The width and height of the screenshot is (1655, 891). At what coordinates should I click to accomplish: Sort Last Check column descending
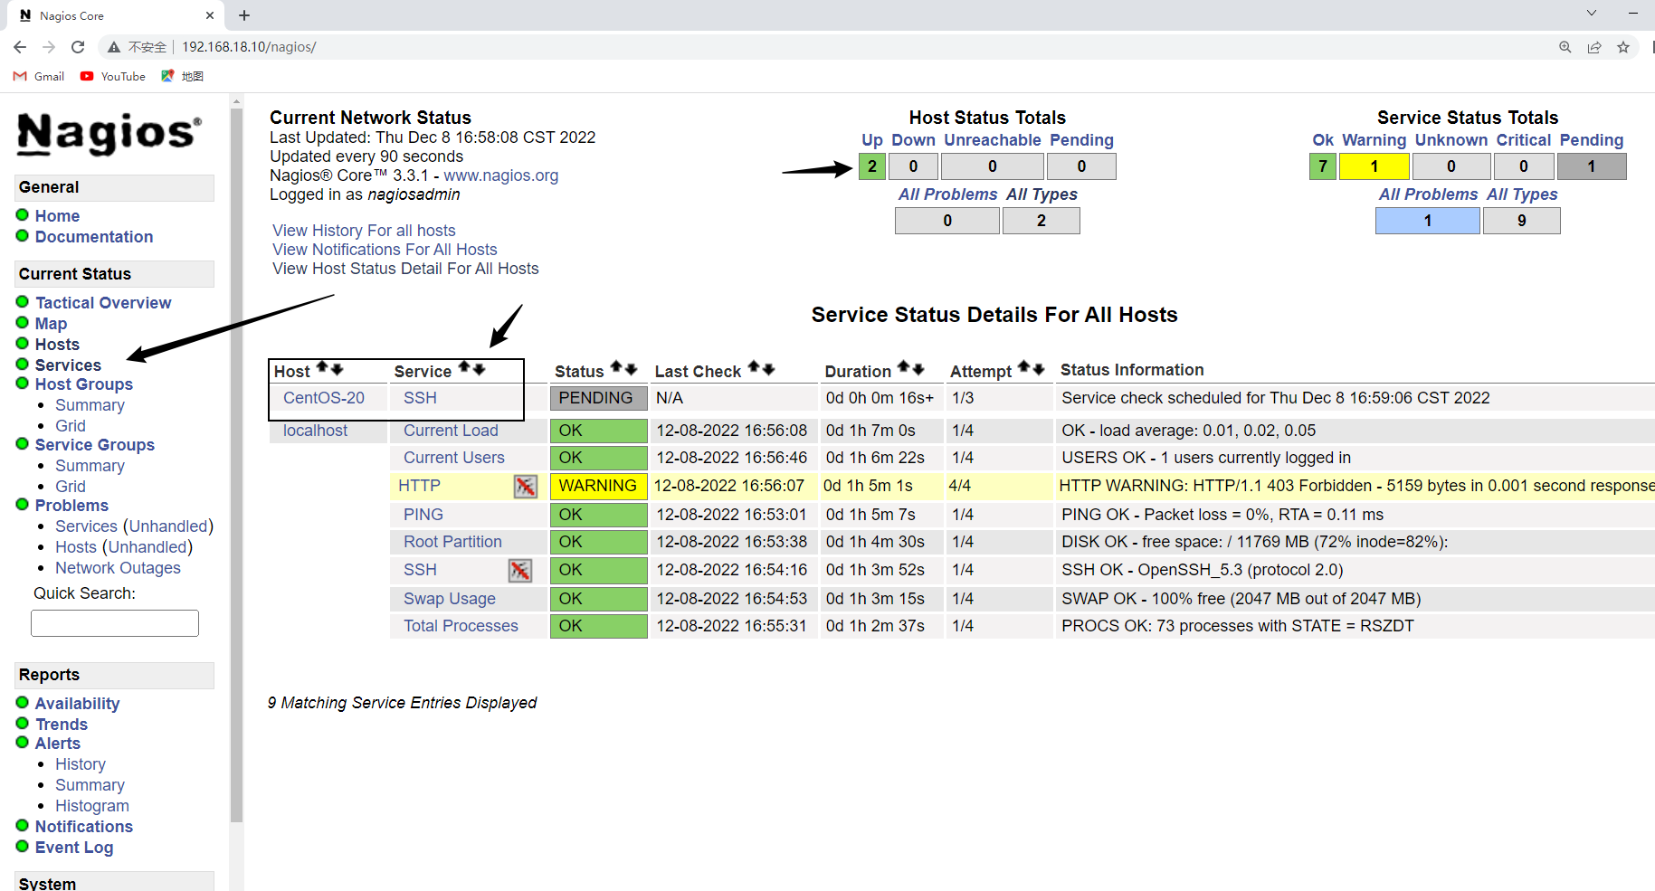[768, 368]
